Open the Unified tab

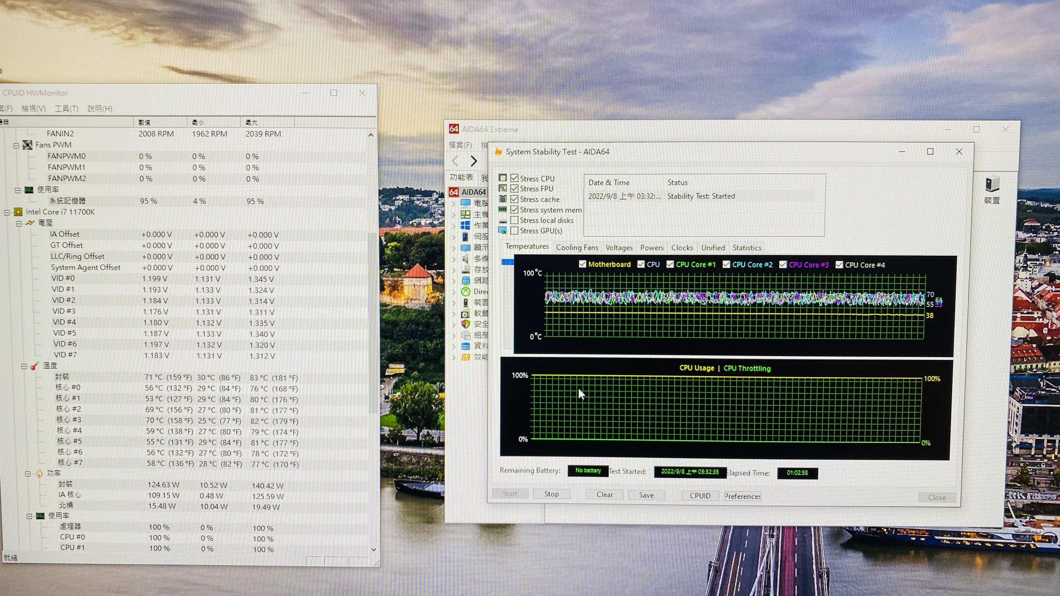pos(713,247)
